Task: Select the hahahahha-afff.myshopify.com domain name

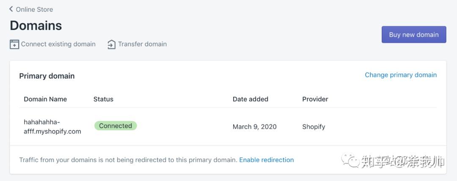Action: click(52, 126)
